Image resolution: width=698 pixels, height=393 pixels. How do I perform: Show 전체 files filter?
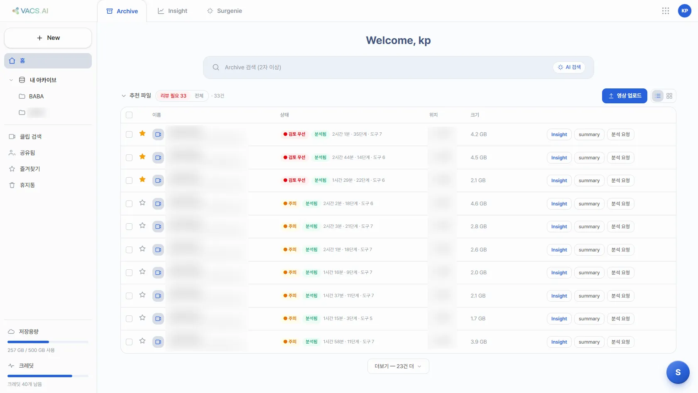coord(199,96)
